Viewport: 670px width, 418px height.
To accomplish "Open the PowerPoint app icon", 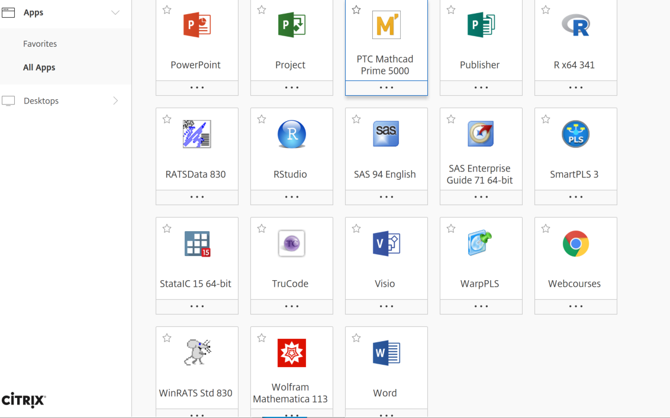I will pos(197,25).
